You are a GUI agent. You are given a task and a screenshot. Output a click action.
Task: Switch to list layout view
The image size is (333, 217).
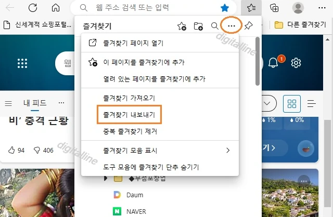[311, 104]
